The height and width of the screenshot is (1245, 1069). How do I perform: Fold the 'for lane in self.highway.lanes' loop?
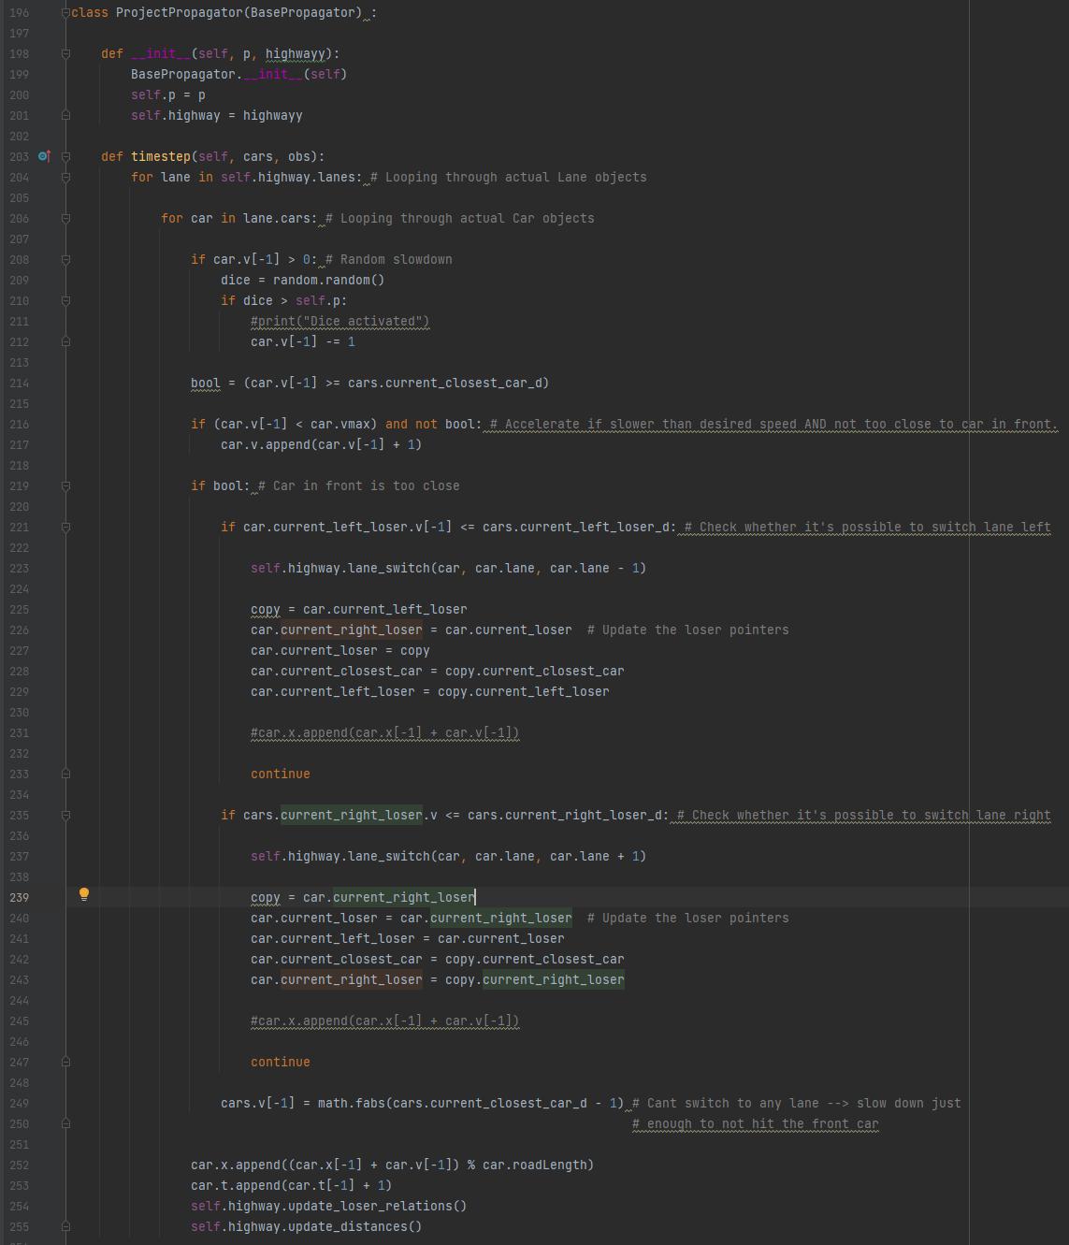click(x=65, y=178)
